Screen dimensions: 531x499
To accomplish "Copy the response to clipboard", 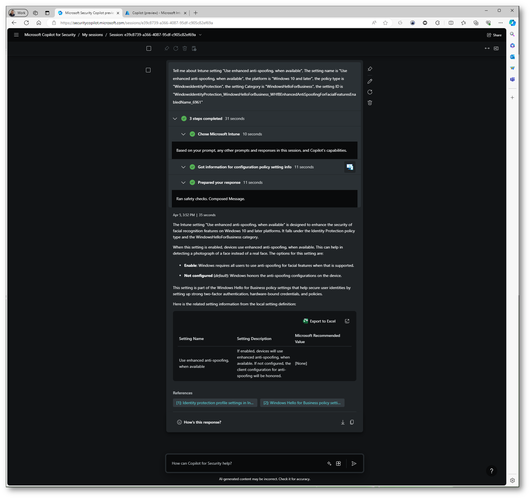I will (352, 422).
